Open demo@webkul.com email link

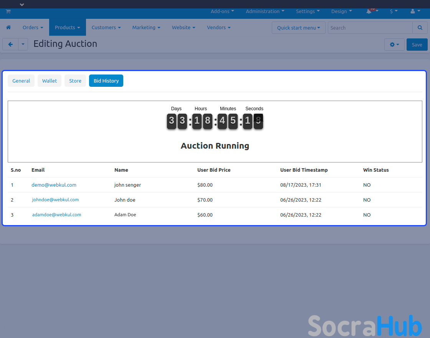click(54, 185)
